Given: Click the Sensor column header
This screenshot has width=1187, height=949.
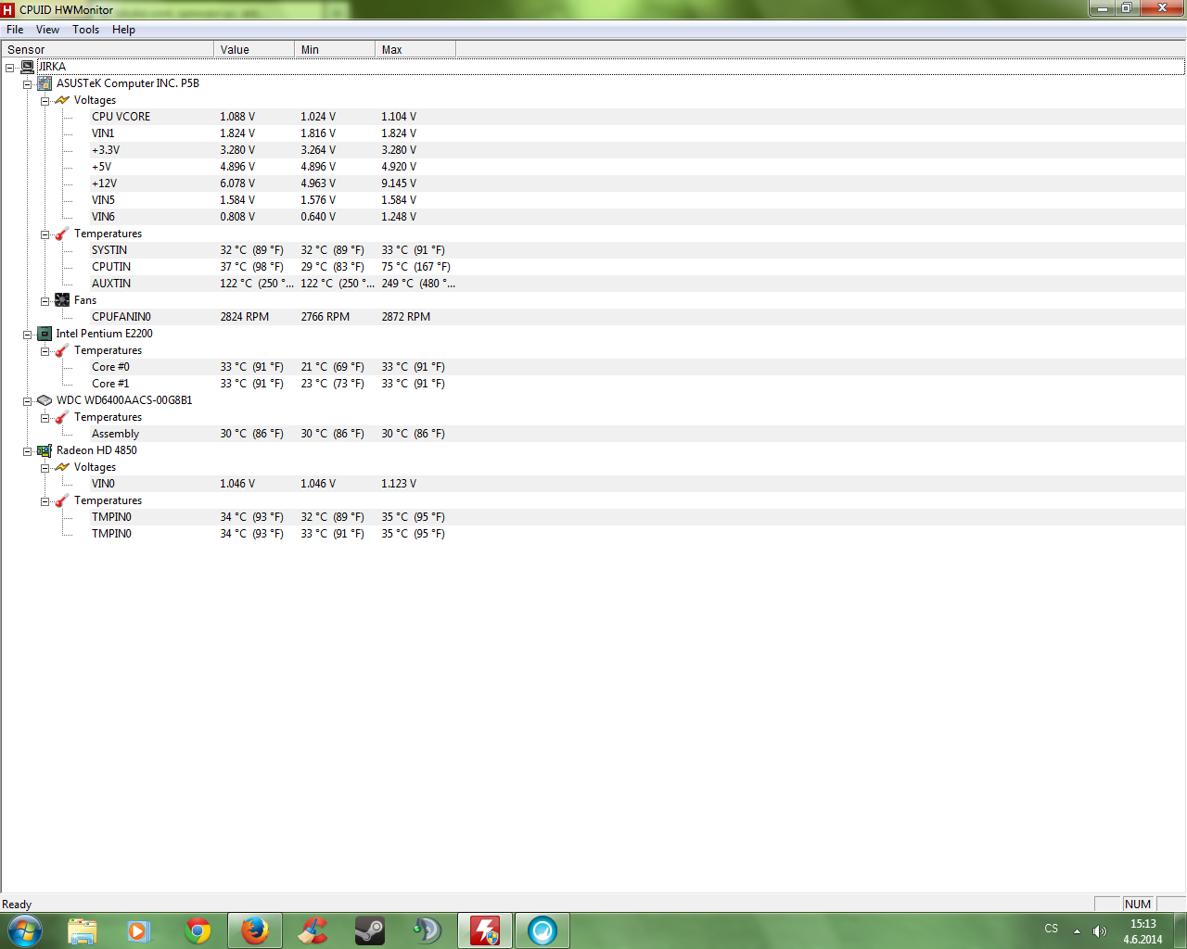Looking at the screenshot, I should 108,49.
